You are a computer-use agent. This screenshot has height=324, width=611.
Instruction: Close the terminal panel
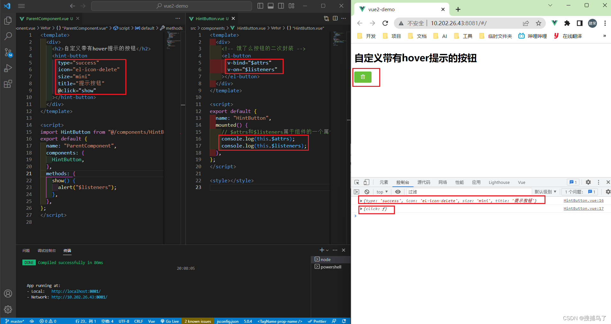coord(344,250)
